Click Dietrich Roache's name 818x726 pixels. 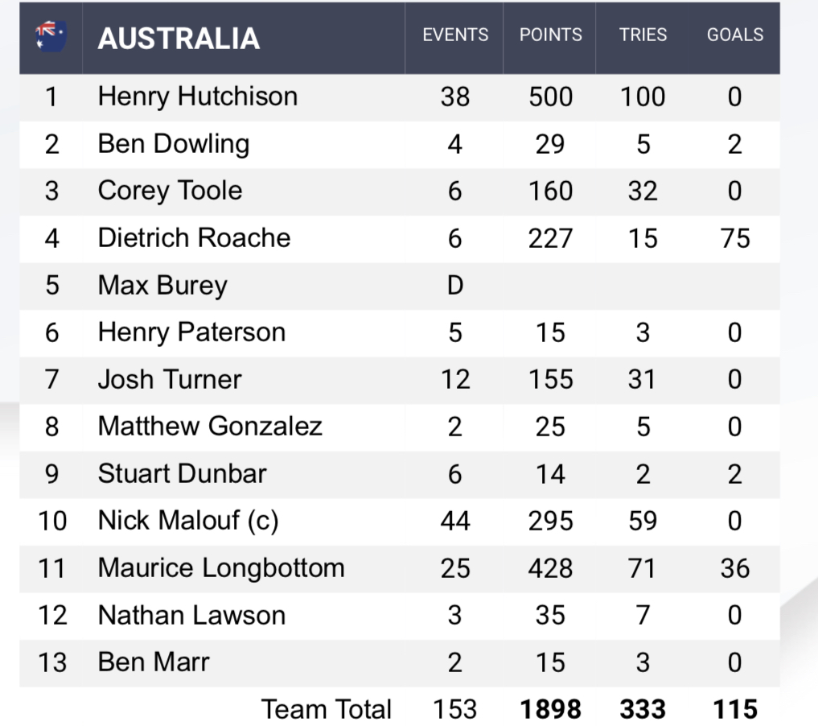pyautogui.click(x=194, y=238)
